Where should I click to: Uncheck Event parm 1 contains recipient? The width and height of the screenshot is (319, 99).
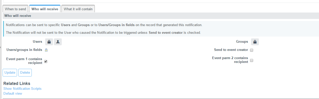pyautogui.click(x=46, y=61)
